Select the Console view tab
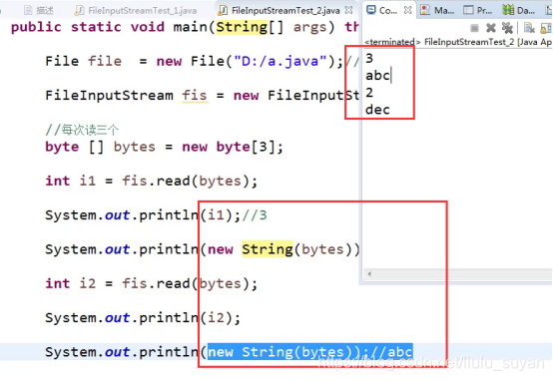The image size is (553, 381). [388, 11]
